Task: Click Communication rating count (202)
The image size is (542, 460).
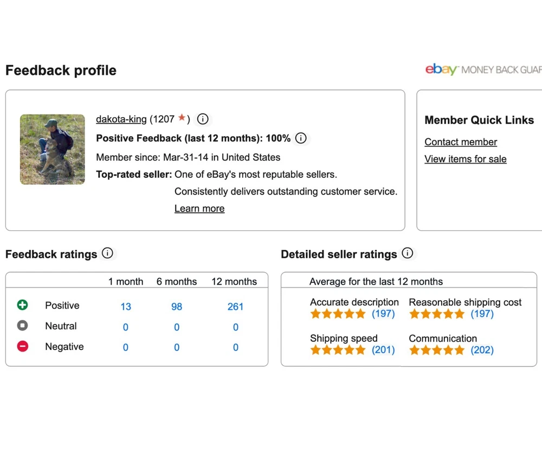Action: click(x=482, y=350)
